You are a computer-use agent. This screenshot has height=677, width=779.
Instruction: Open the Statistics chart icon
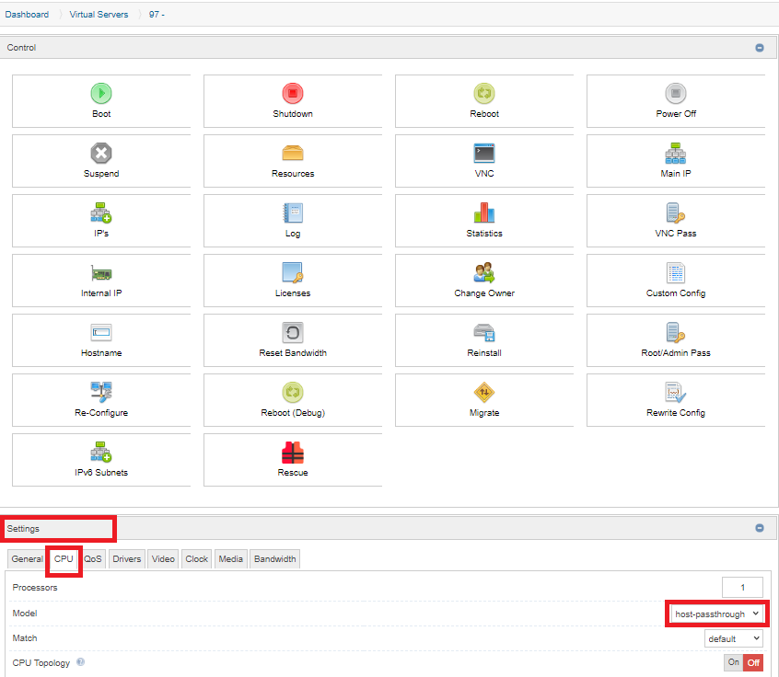coord(484,212)
